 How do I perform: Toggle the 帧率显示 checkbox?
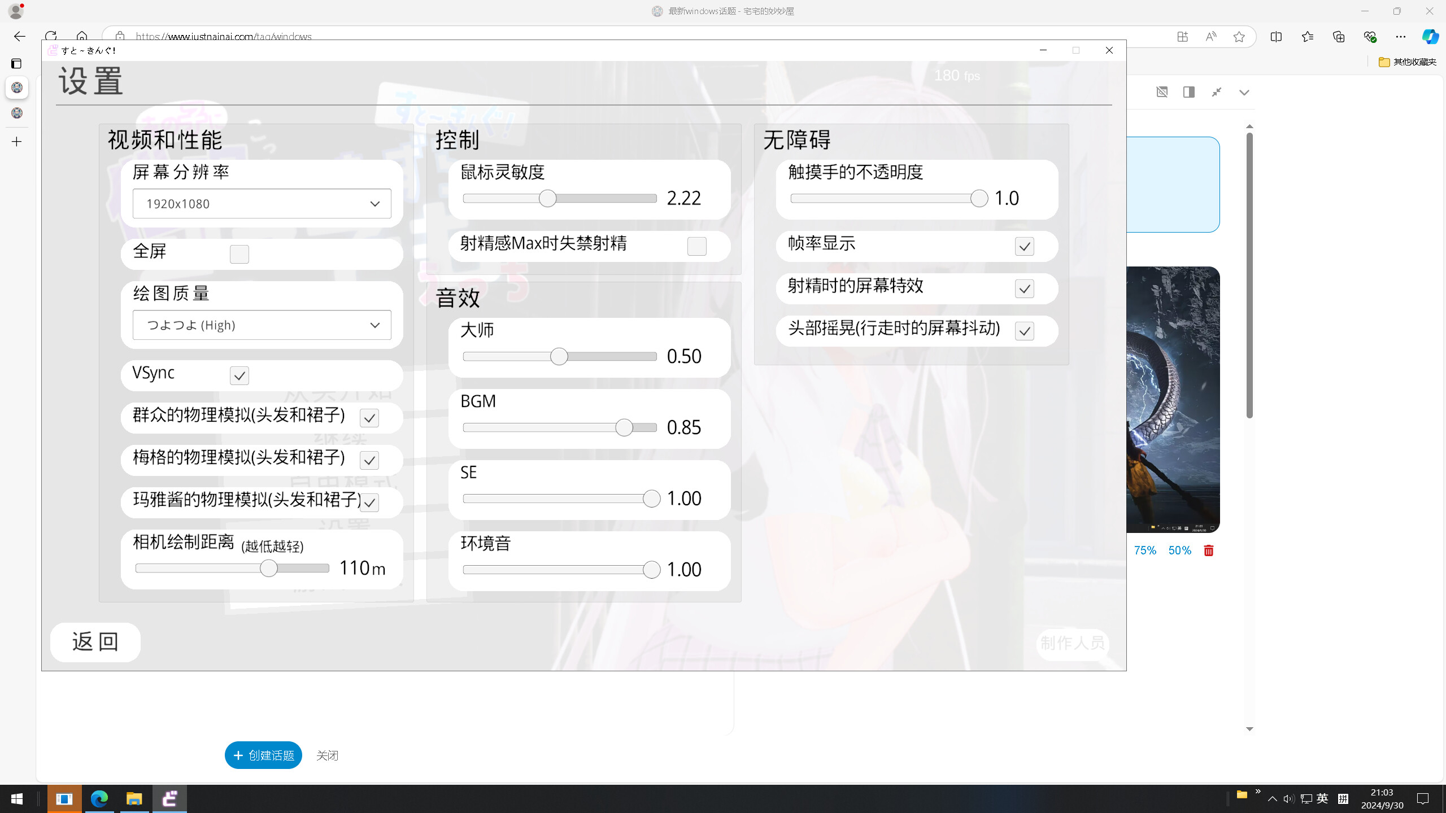click(1025, 246)
